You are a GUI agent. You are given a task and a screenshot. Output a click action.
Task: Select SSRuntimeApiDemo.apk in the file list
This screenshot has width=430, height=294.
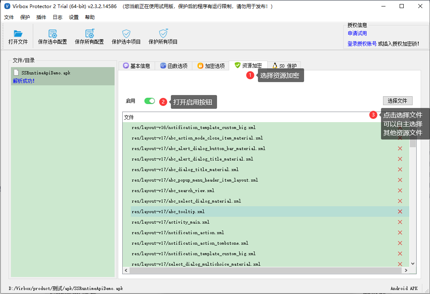point(63,76)
